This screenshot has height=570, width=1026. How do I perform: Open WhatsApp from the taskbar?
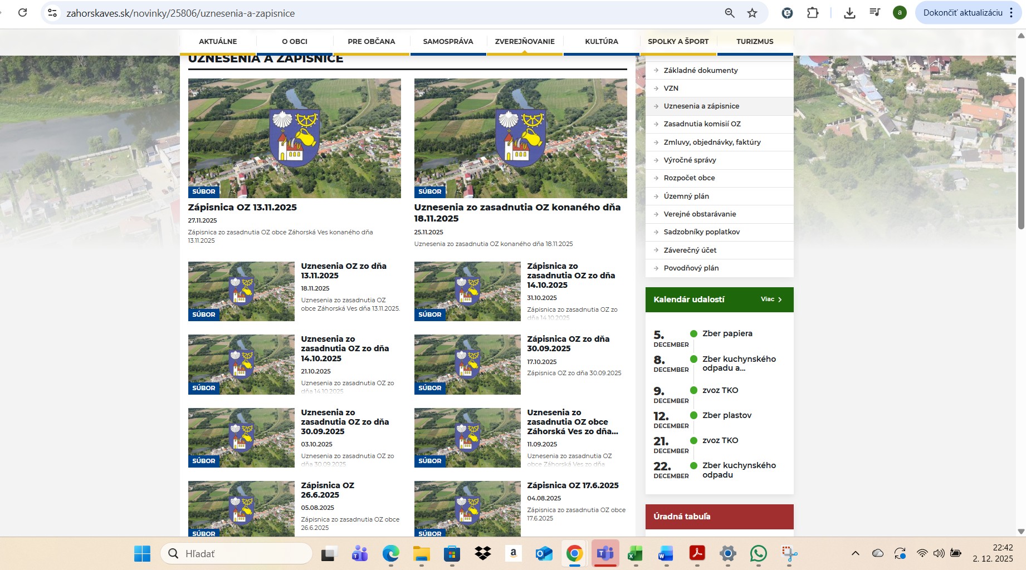coord(758,553)
